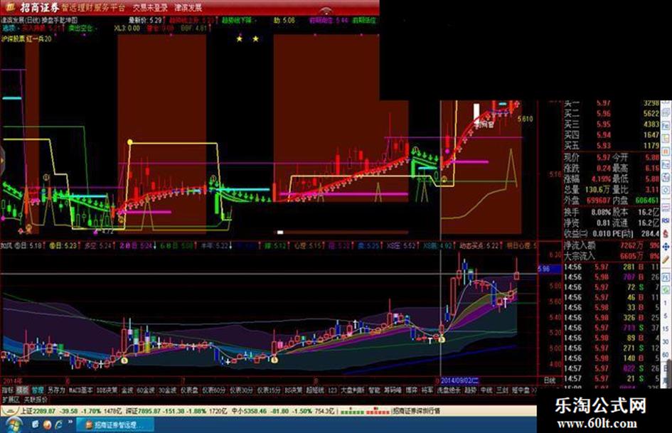The image size is (672, 433).
Task: Select the 将军 tab
Action: (427, 390)
